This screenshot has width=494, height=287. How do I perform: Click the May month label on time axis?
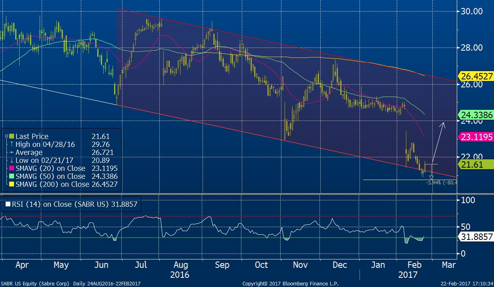coord(61,265)
